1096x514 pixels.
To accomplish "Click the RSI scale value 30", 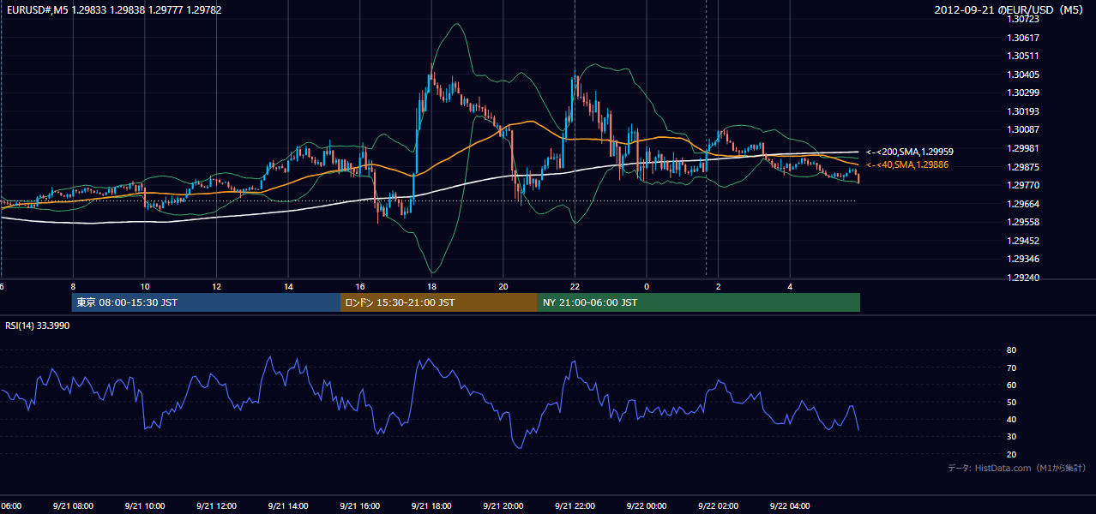I will click(x=1011, y=437).
